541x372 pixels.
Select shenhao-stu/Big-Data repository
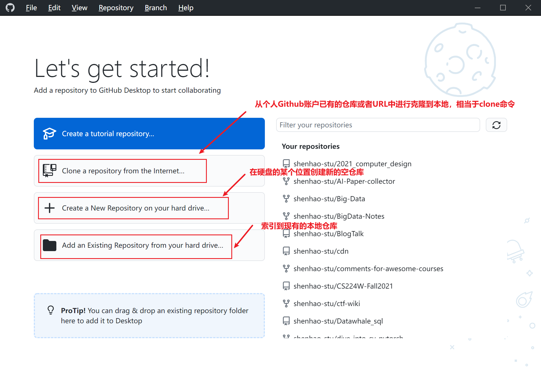(329, 199)
